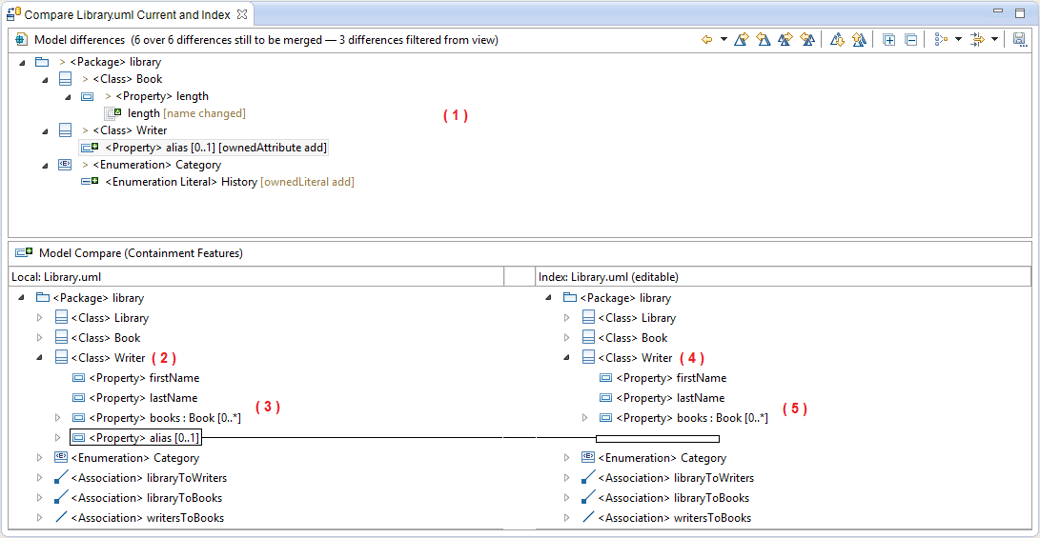Viewport: 1040px width, 538px height.
Task: Select History ownedLiteral add difference
Action: click(229, 182)
